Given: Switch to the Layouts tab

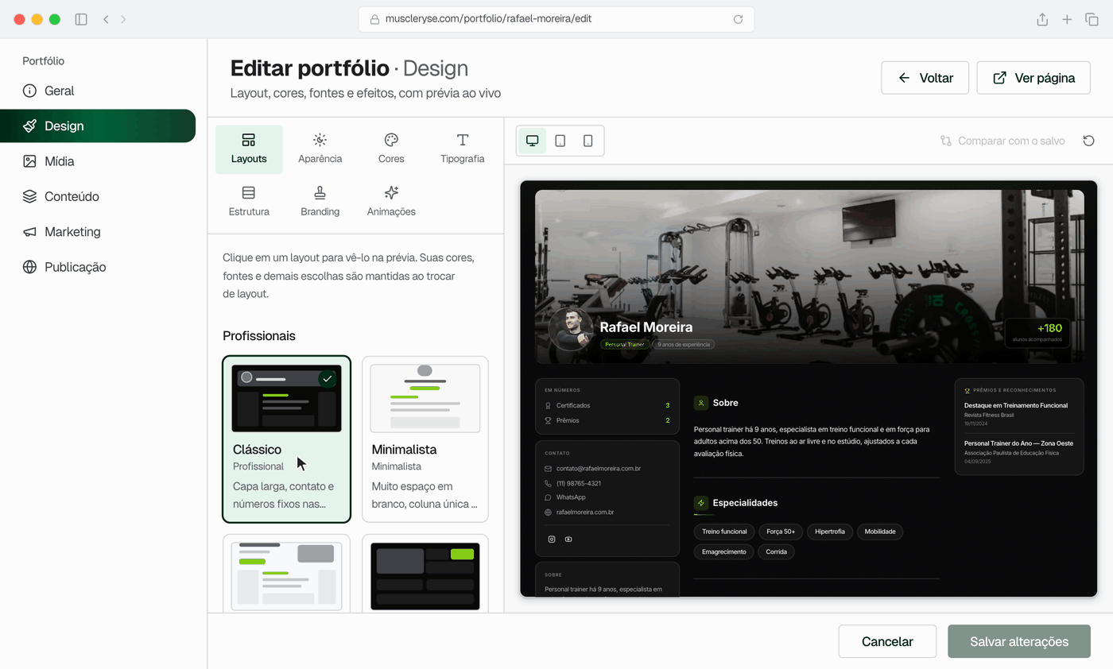Looking at the screenshot, I should pyautogui.click(x=249, y=149).
